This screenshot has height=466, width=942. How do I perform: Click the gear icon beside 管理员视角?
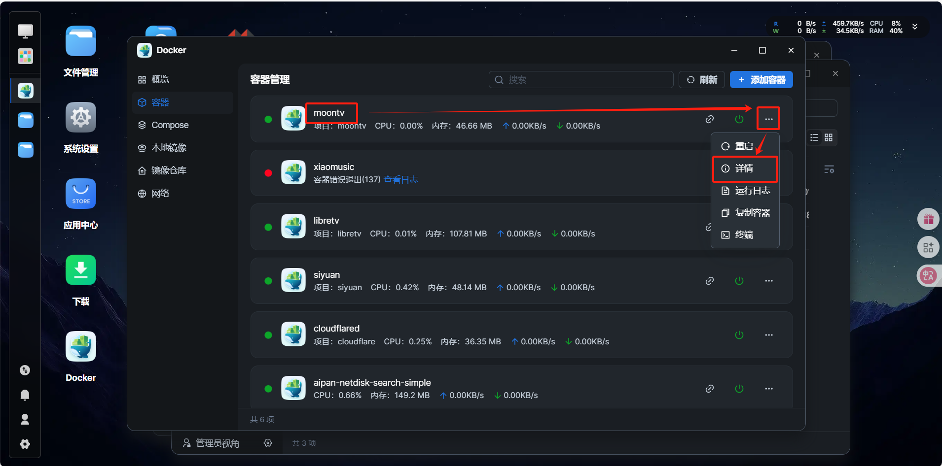tap(268, 443)
